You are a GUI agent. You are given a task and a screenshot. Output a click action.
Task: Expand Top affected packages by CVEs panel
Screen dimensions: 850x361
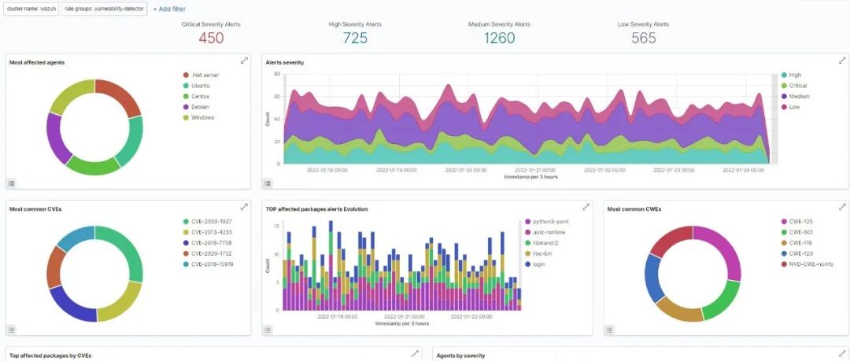pyautogui.click(x=416, y=353)
